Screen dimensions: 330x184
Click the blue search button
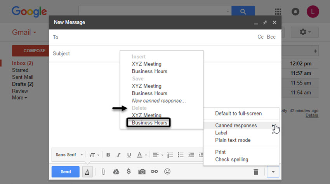click(x=243, y=11)
